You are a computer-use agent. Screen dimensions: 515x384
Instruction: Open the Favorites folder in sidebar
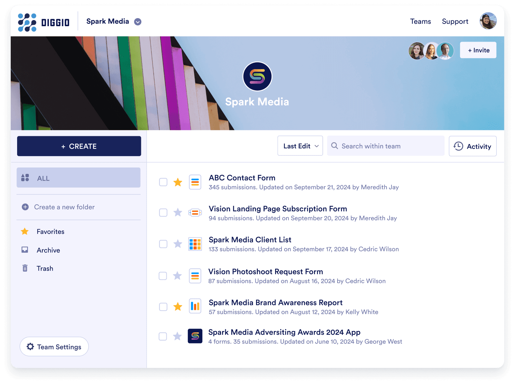pos(50,232)
